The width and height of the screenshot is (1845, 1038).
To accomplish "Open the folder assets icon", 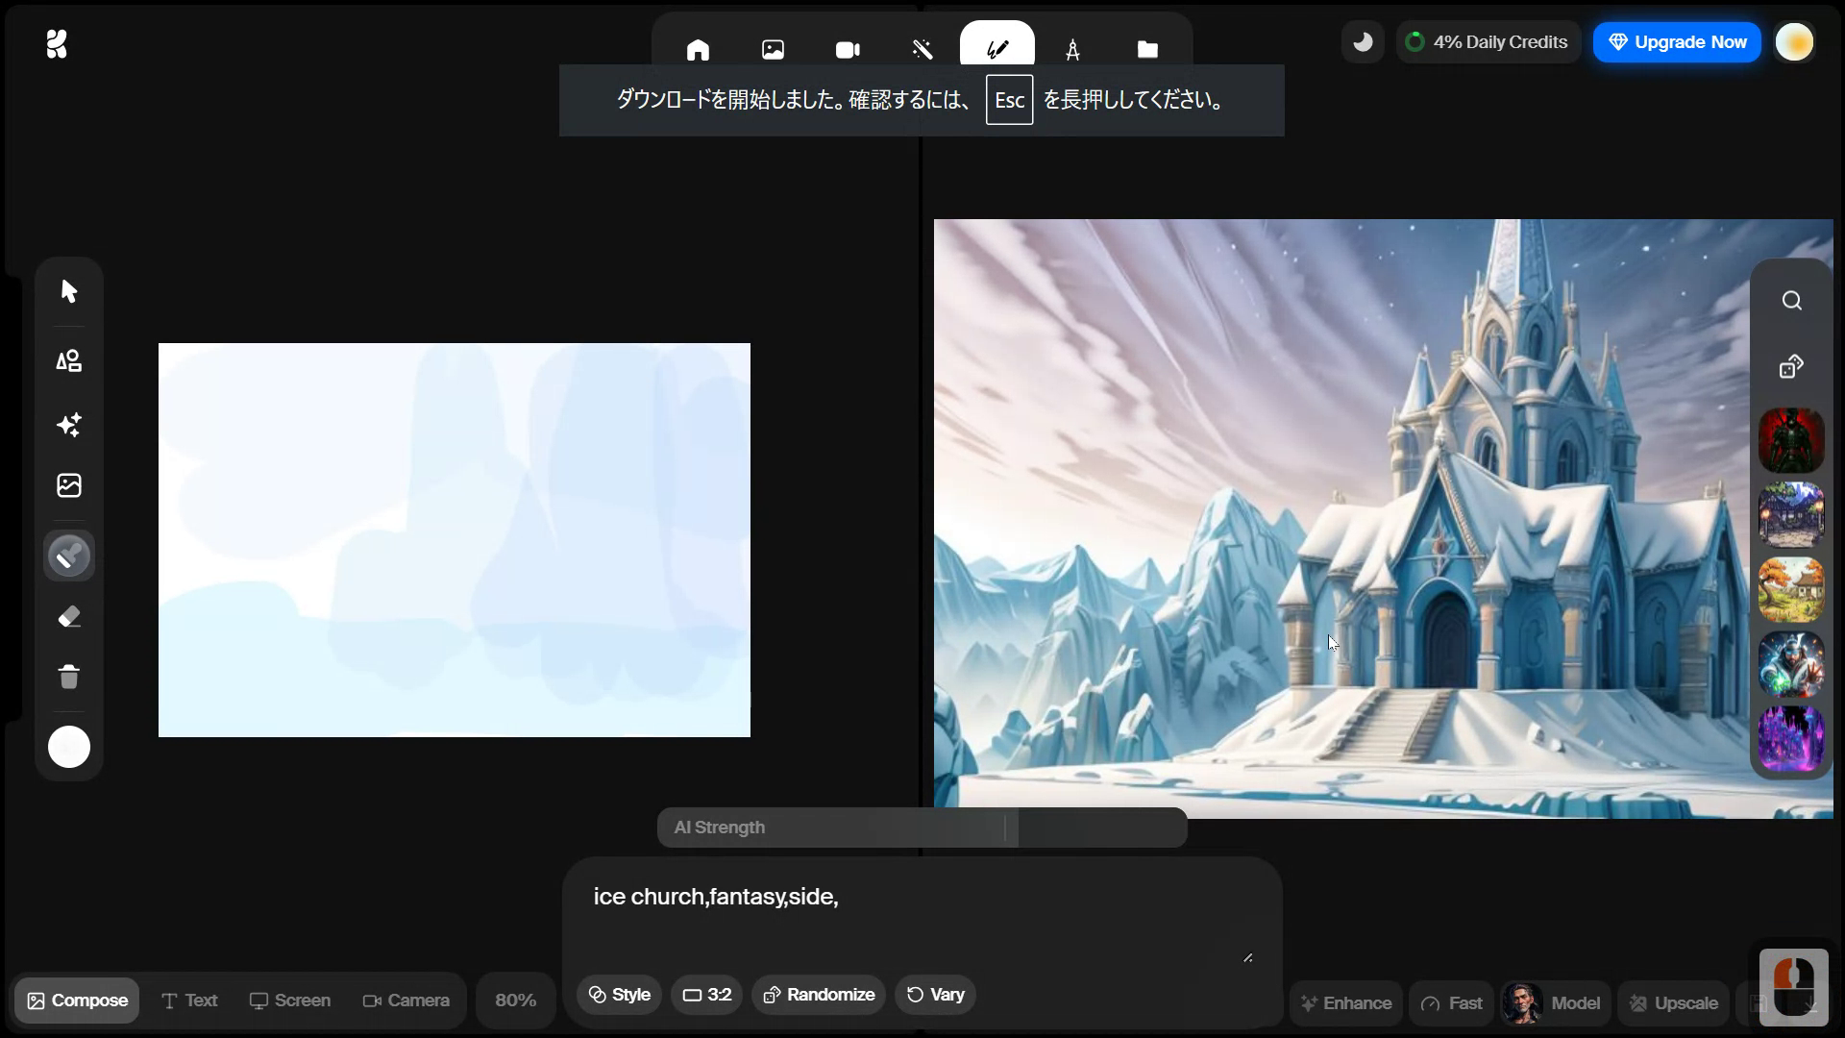I will [x=1147, y=50].
